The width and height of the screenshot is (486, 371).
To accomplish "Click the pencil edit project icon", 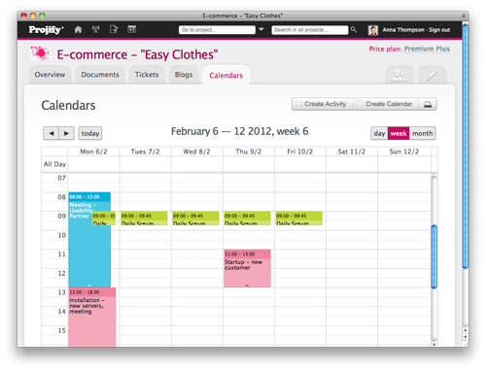I will 432,75.
